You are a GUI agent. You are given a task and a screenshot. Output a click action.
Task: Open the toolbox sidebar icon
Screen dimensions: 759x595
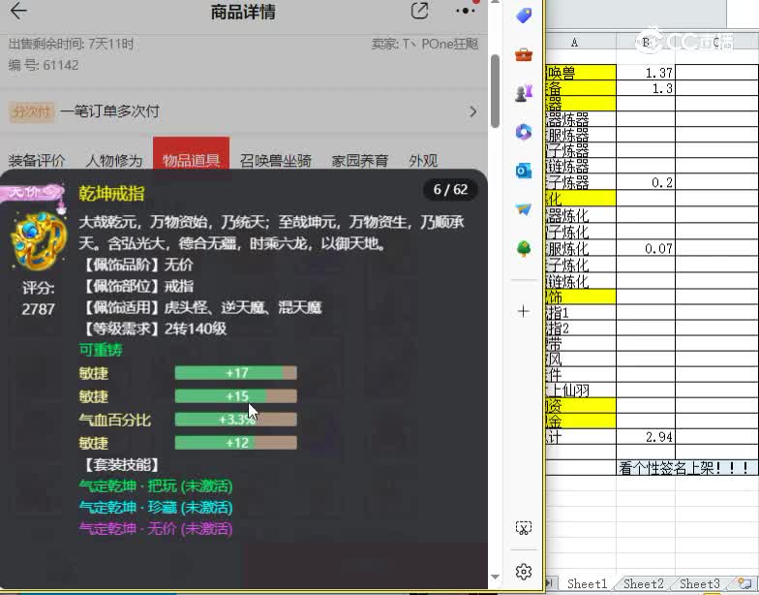coord(523,54)
